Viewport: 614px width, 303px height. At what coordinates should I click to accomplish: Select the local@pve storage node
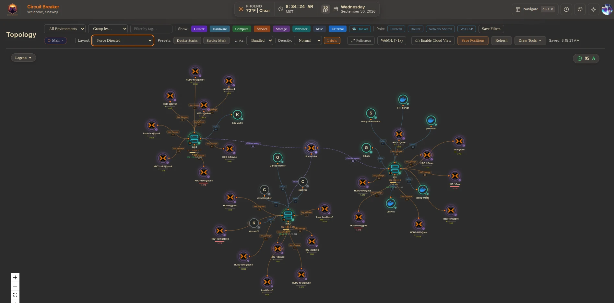459,141
